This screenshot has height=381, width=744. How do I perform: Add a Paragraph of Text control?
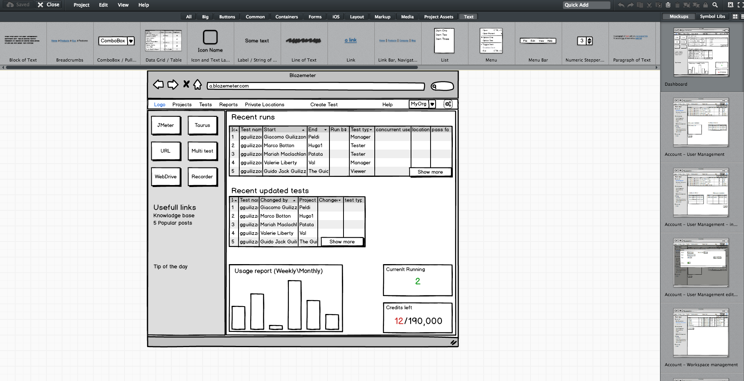pos(632,43)
